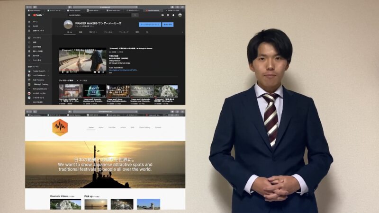Go to the Home icon in YouTube sidebar
Image resolution: width=379 pixels, height=213 pixels.
tap(29, 22)
